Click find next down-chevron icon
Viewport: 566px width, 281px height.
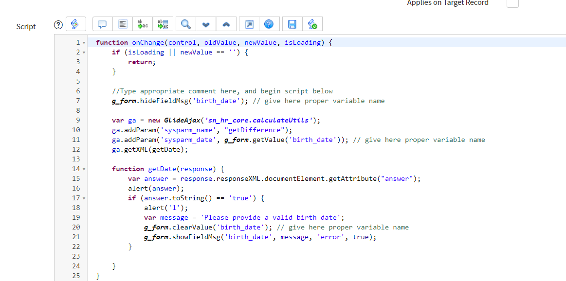click(206, 24)
